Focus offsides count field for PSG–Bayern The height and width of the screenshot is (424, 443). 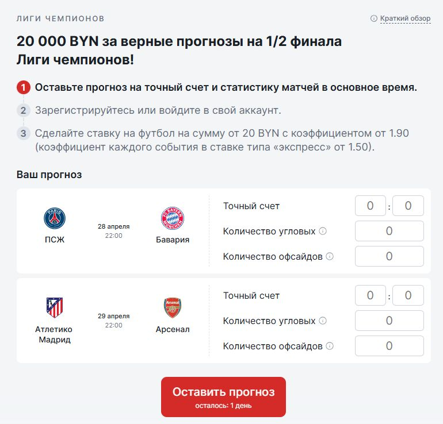click(x=389, y=256)
